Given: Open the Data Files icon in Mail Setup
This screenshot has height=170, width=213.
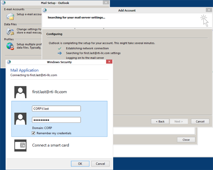Looking at the screenshot, I should 10,31.
